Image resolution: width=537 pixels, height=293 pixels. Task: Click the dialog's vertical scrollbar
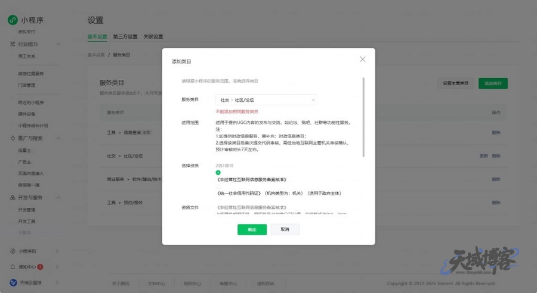click(x=363, y=117)
